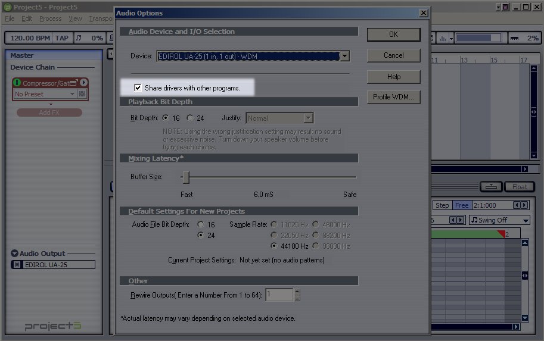Select Step mode
The width and height of the screenshot is (544, 341).
[x=442, y=205]
